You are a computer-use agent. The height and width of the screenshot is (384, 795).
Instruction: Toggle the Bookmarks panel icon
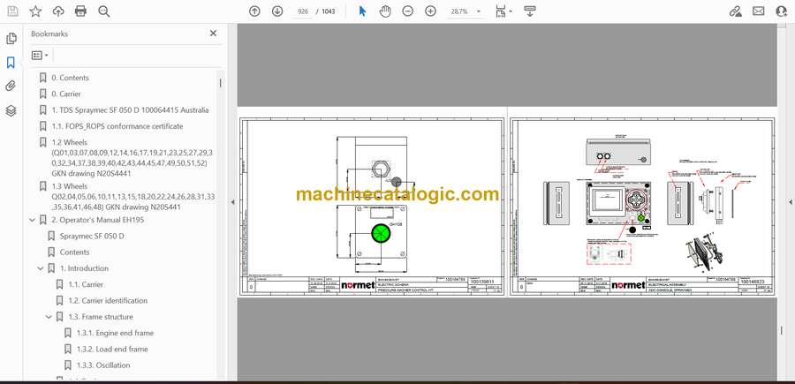click(11, 63)
